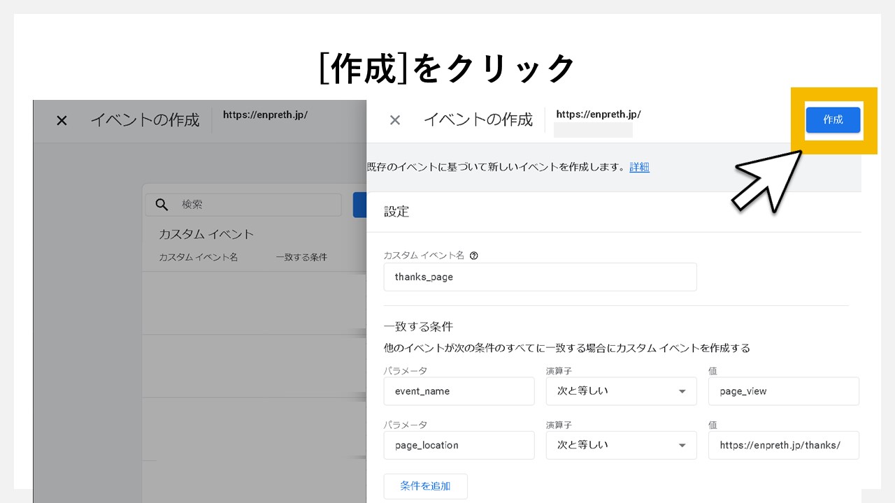Close the background event panel with its X icon
895x503 pixels.
pos(61,120)
